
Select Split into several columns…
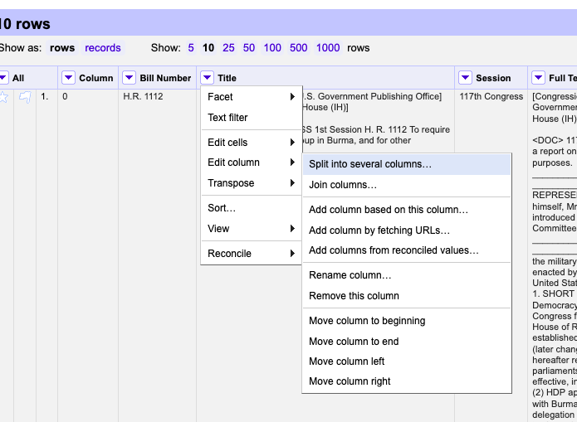(x=407, y=164)
